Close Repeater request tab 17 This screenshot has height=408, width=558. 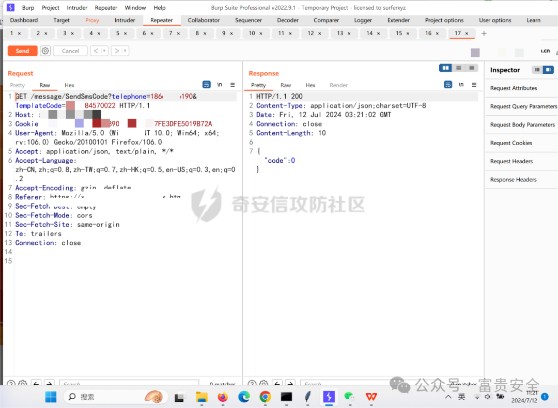tap(467, 34)
